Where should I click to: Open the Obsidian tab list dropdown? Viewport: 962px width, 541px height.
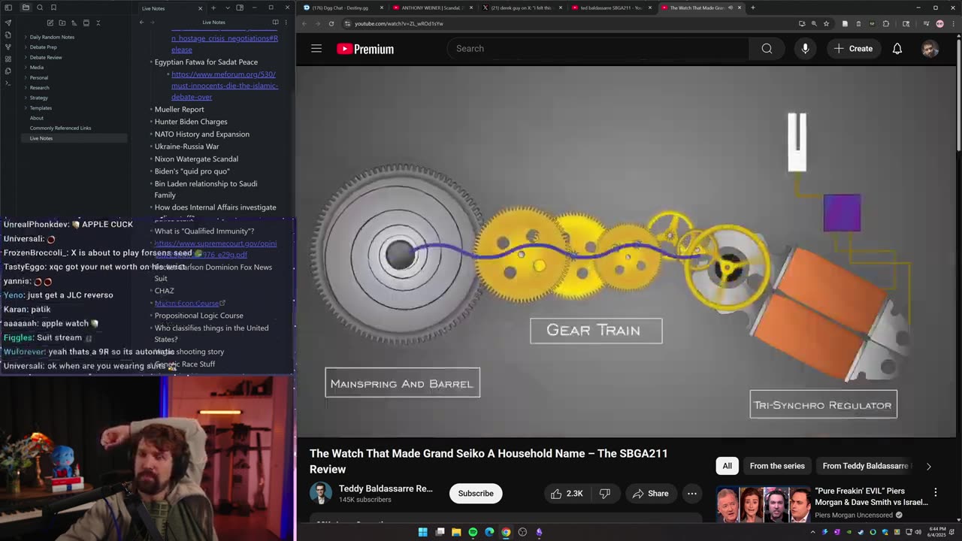click(228, 8)
